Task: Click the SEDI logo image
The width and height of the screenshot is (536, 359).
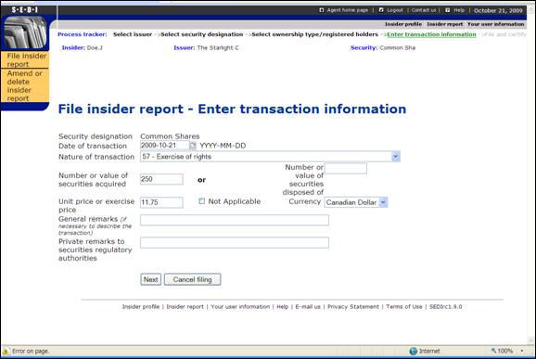Action: point(25,32)
